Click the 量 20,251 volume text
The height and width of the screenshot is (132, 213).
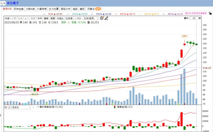coord(93,22)
